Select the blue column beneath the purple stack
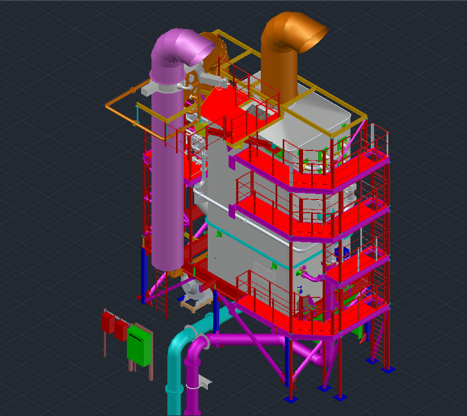This screenshot has width=467, height=416. 144,273
